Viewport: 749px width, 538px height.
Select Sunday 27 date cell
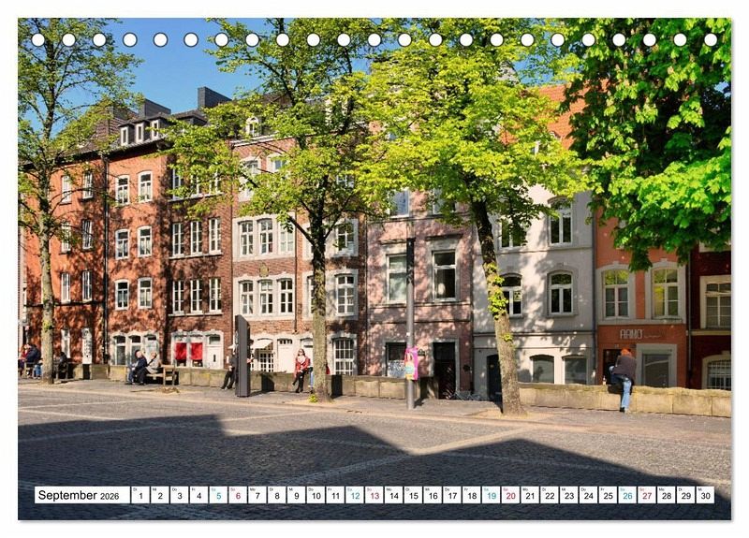[646, 495]
